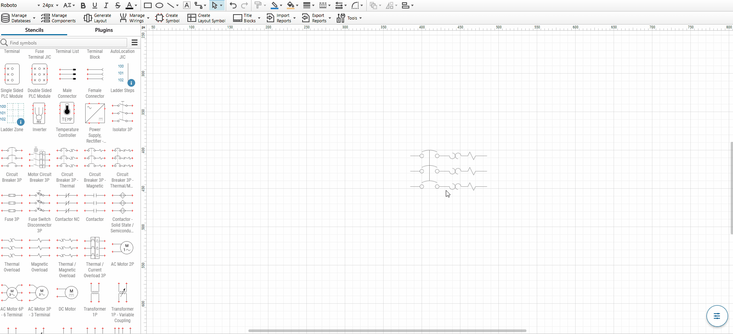
Task: Open the Roboto font family dropdown
Action: tap(20, 5)
